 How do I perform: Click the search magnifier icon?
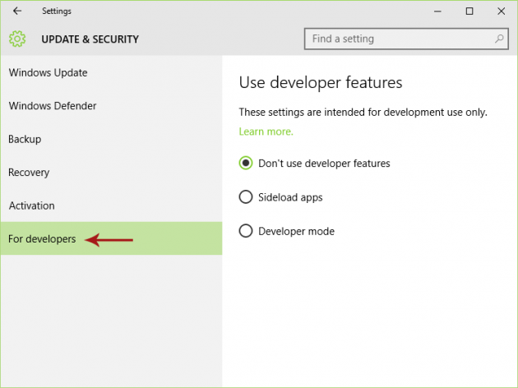pos(499,39)
